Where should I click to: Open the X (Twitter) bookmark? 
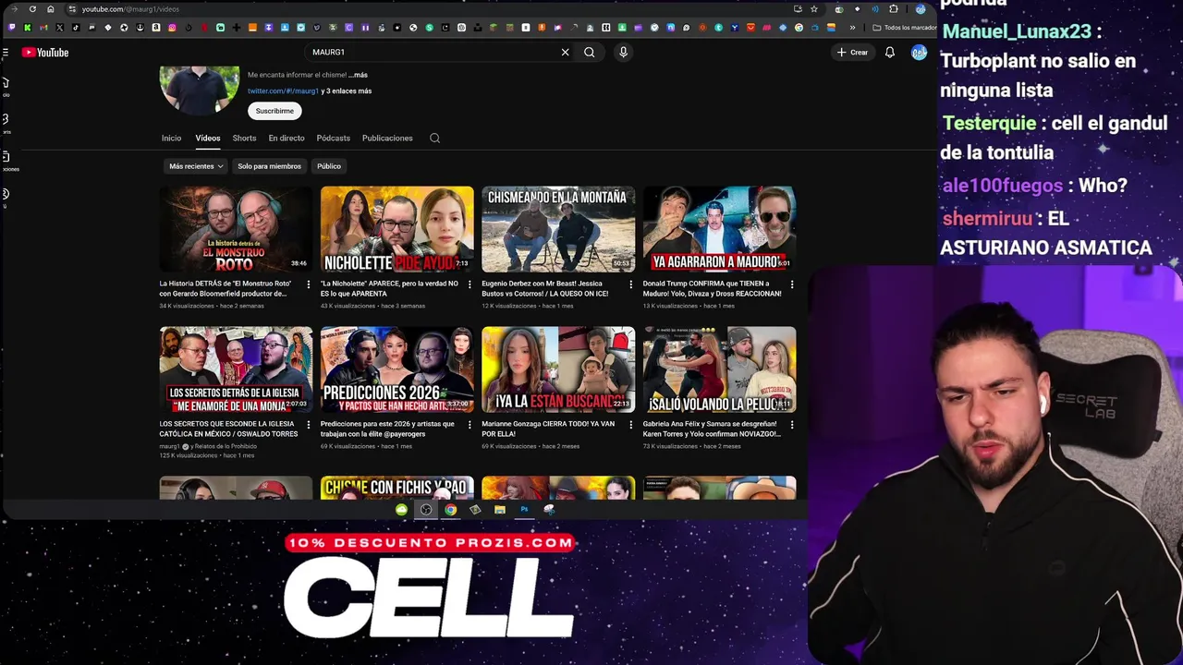pyautogui.click(x=60, y=28)
